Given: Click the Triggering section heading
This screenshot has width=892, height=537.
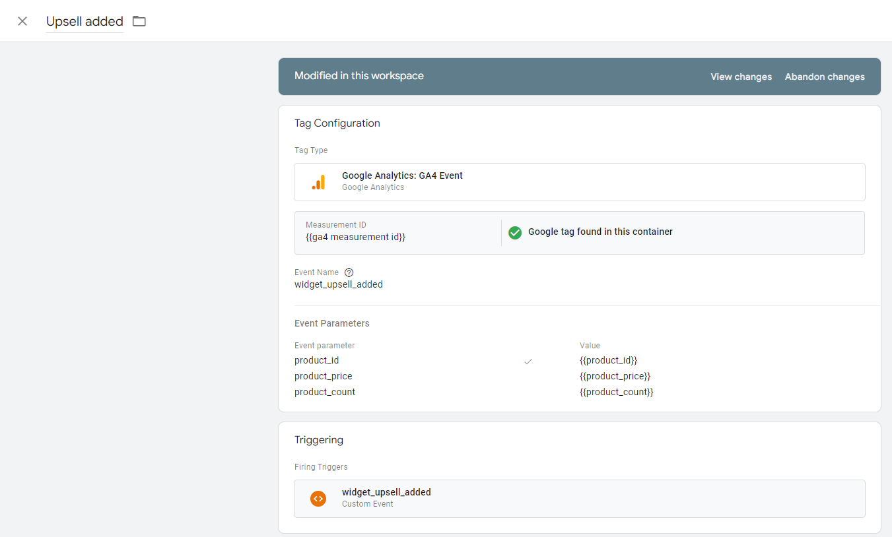Looking at the screenshot, I should [x=319, y=440].
